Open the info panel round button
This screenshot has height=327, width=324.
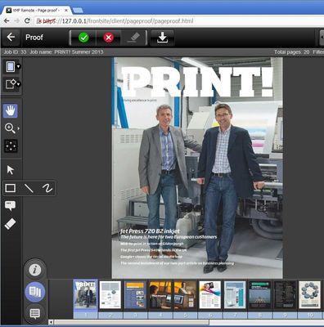(x=35, y=270)
